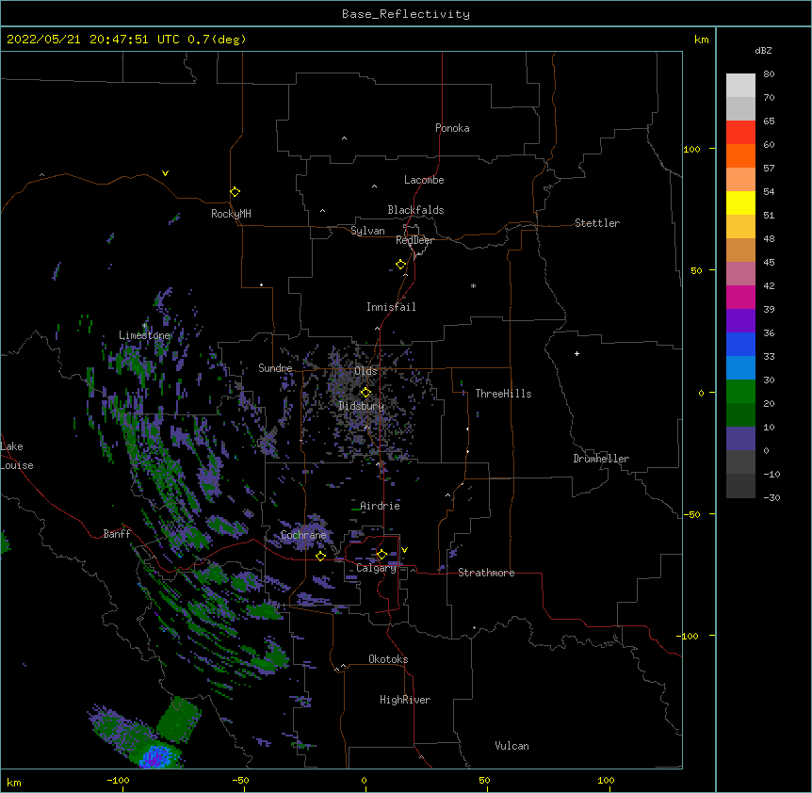Click the yellow diamond marker south of RedDeer
Viewport: 812px width, 793px height.
(401, 265)
